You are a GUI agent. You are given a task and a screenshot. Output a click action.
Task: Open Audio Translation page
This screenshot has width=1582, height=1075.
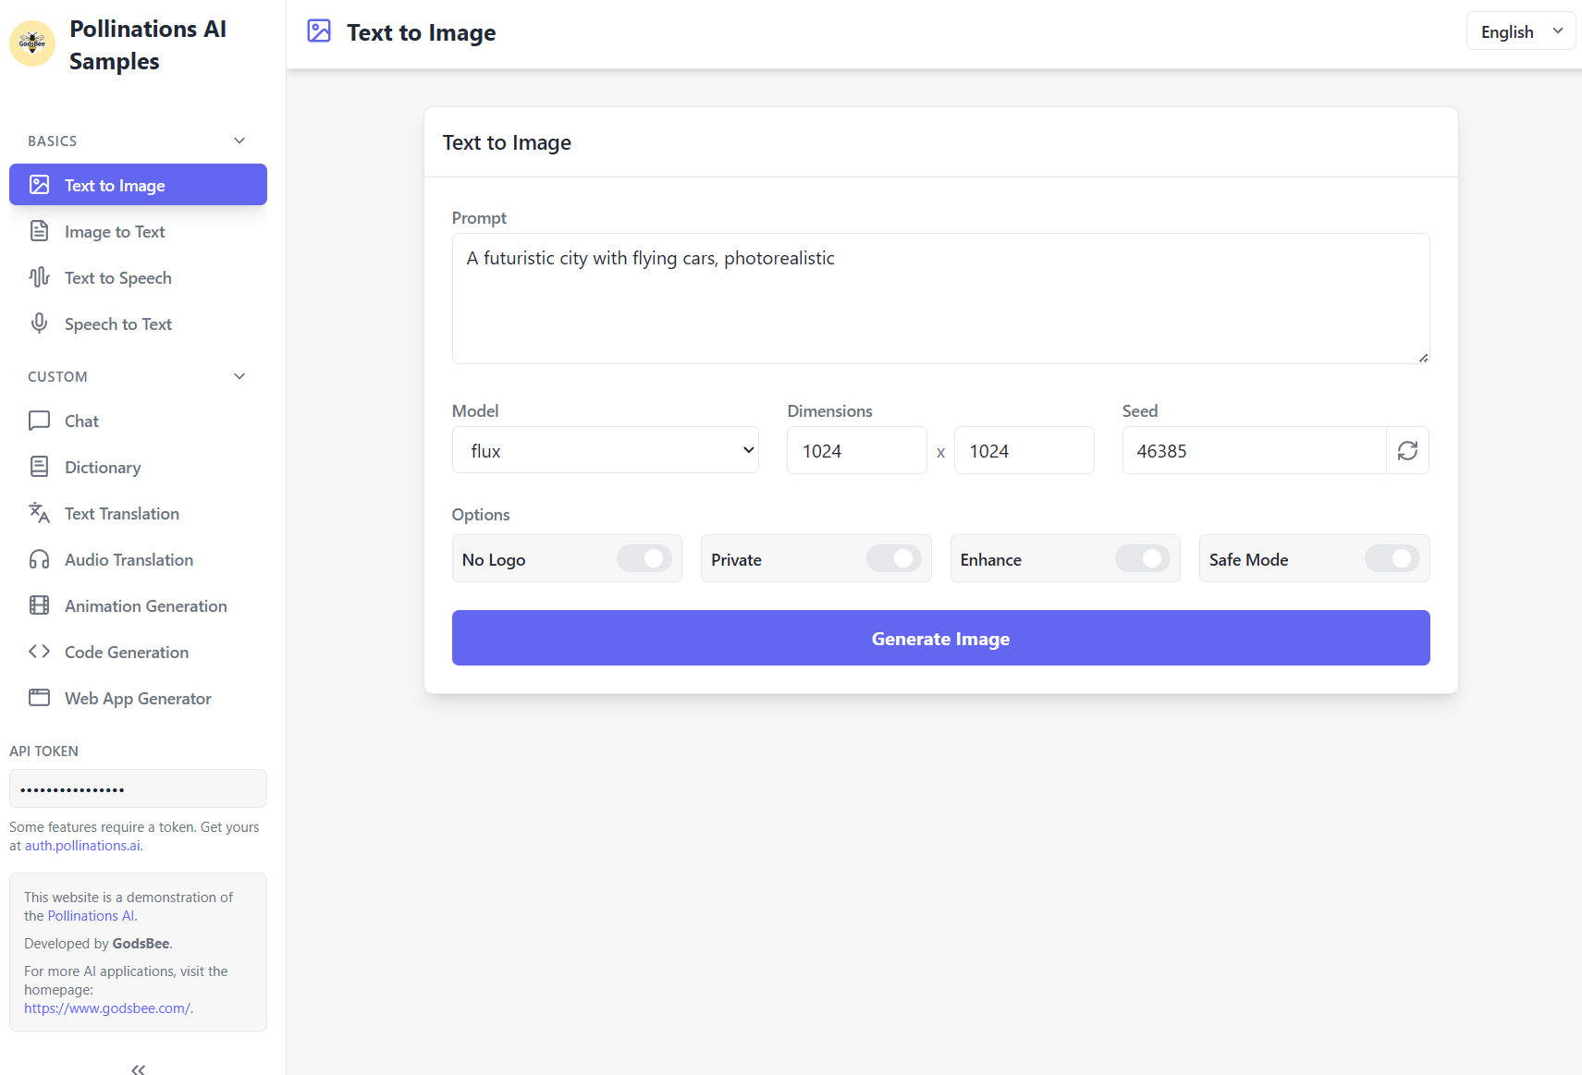coord(138,559)
